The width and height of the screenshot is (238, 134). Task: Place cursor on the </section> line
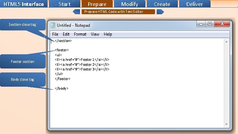(63, 41)
